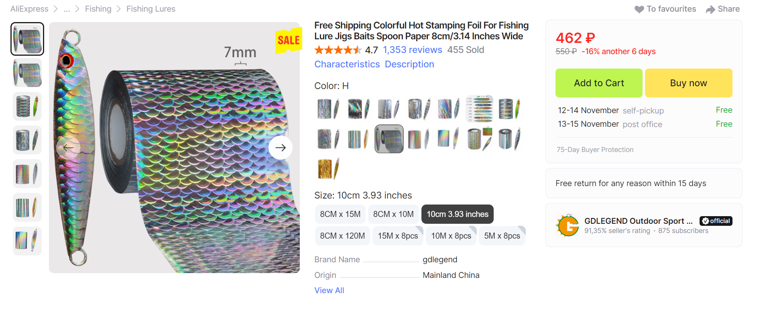Show previous product image with left arrow
The height and width of the screenshot is (310, 765).
(68, 148)
